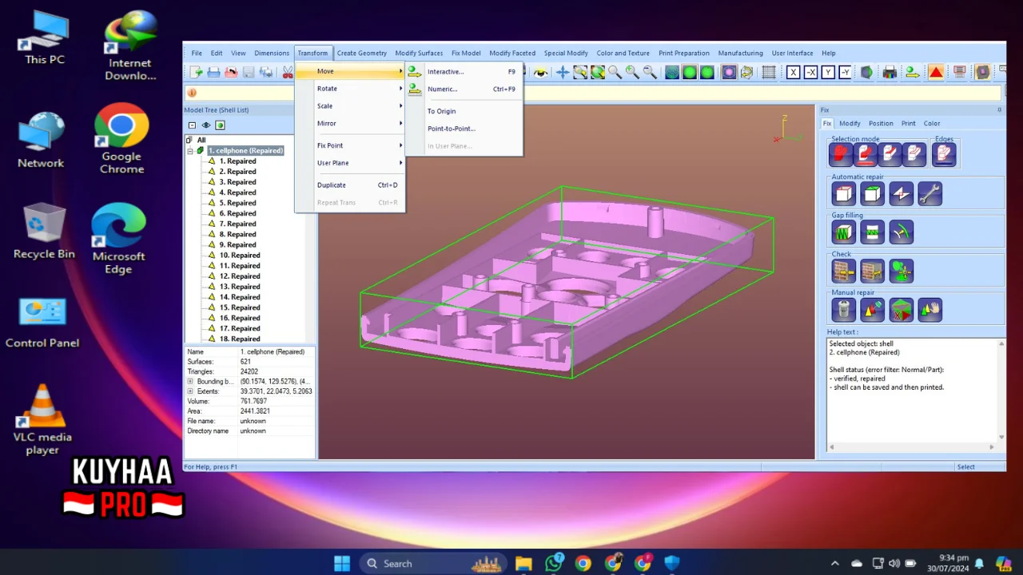This screenshot has width=1023, height=575.
Task: Click the green-top cube Automatic repair button
Action: tap(872, 194)
